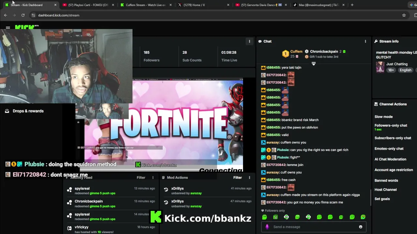The width and height of the screenshot is (417, 234).
Task: Click the Chat speech bubble icon
Action: [x=260, y=41]
